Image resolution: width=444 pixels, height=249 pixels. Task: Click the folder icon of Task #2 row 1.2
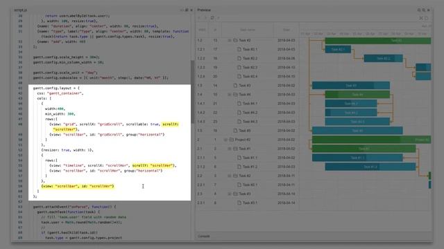point(235,40)
